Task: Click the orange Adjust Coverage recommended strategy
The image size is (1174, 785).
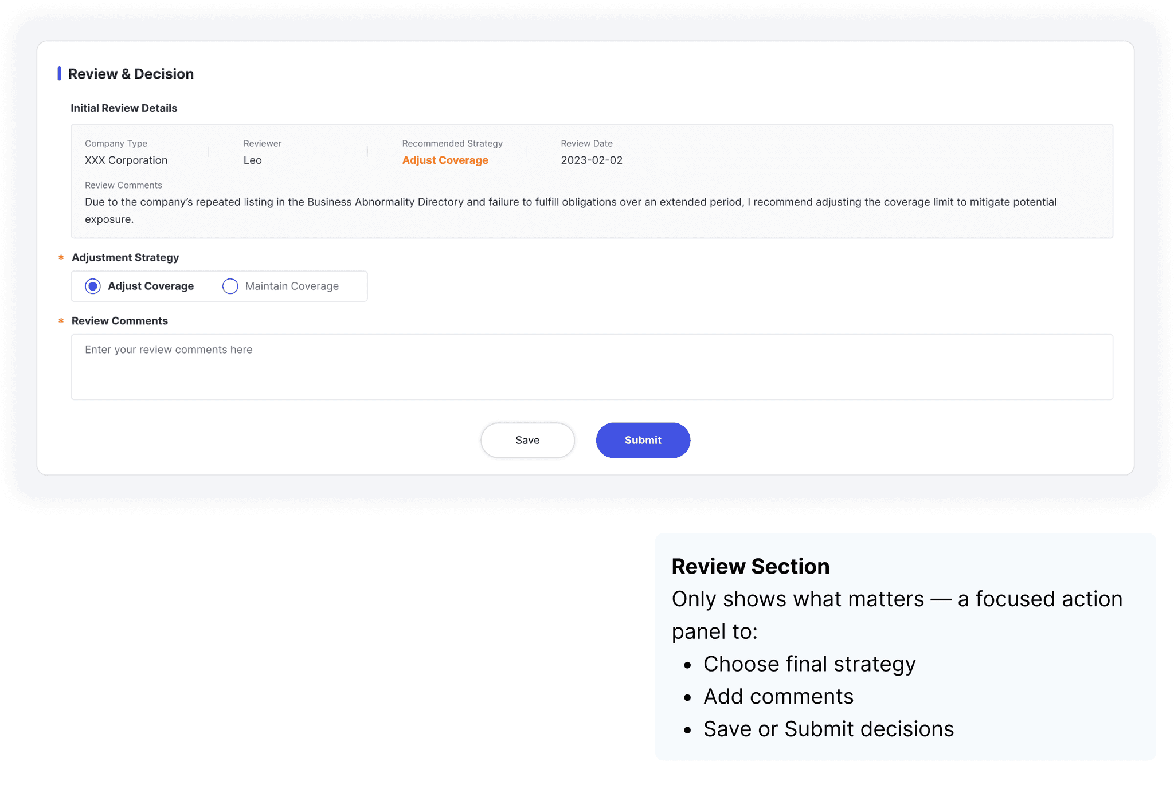Action: 445,160
